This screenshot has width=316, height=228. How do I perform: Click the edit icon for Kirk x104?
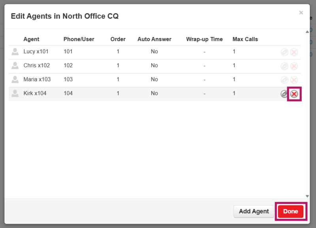(x=284, y=94)
